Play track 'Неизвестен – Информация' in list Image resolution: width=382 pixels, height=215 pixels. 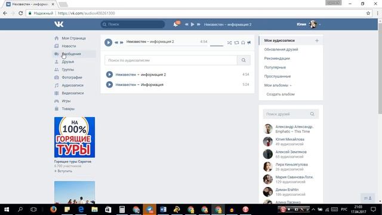[x=109, y=85]
